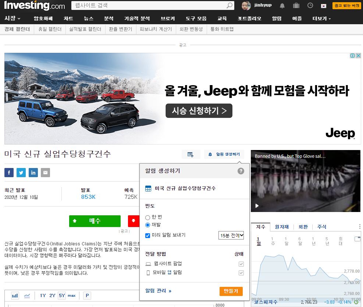Select the 재발 radio button

click(x=147, y=225)
